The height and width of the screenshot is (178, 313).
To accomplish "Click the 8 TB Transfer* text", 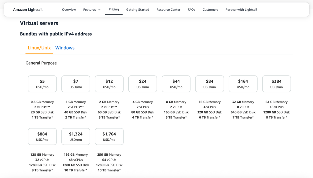I will point(276,117).
